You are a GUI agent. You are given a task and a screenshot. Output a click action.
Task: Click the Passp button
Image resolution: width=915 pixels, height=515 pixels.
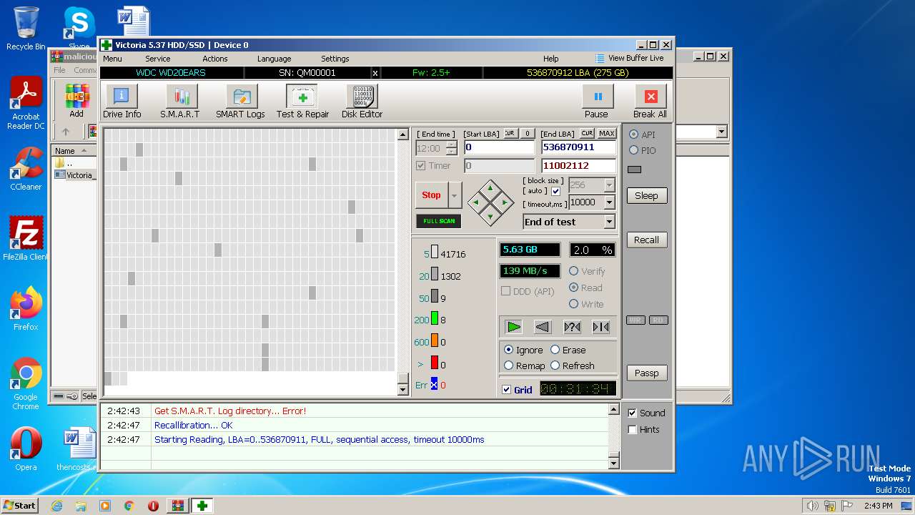[x=646, y=373]
